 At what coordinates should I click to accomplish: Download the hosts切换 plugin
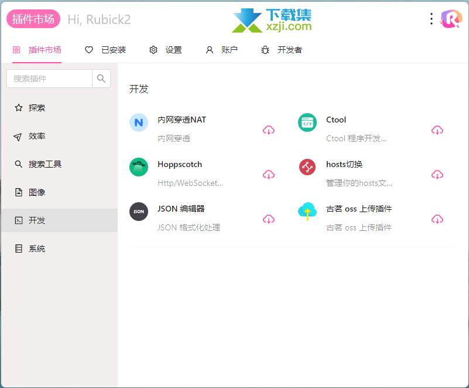pyautogui.click(x=437, y=175)
